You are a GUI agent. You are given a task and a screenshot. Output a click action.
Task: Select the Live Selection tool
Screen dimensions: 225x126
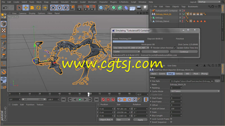(19, 8)
